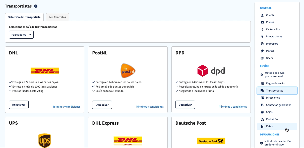Image resolution: width=304 pixels, height=148 pixels.
Task: Switch to the Mis Contratos tab
Action: [57, 17]
